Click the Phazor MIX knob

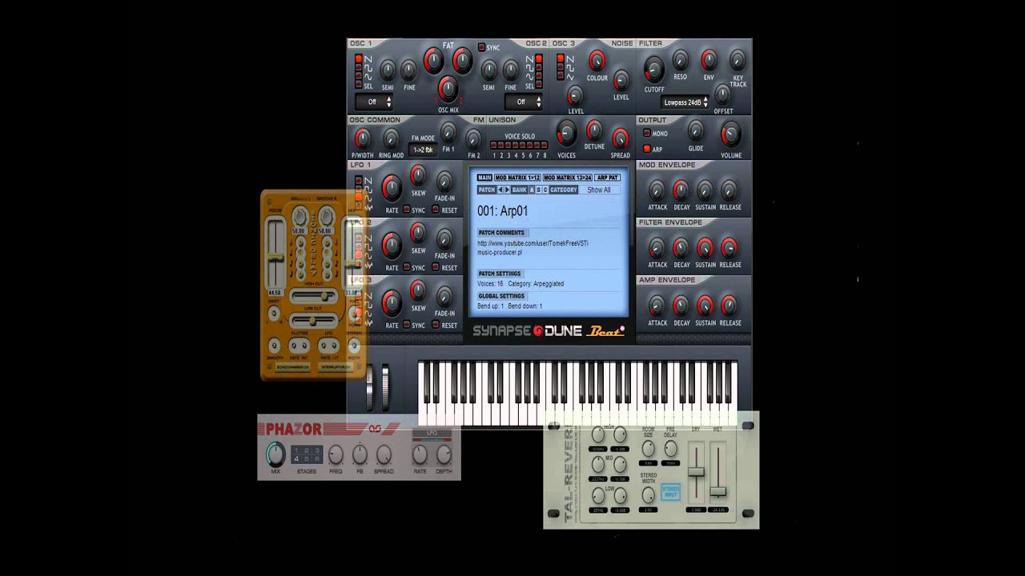pyautogui.click(x=275, y=454)
